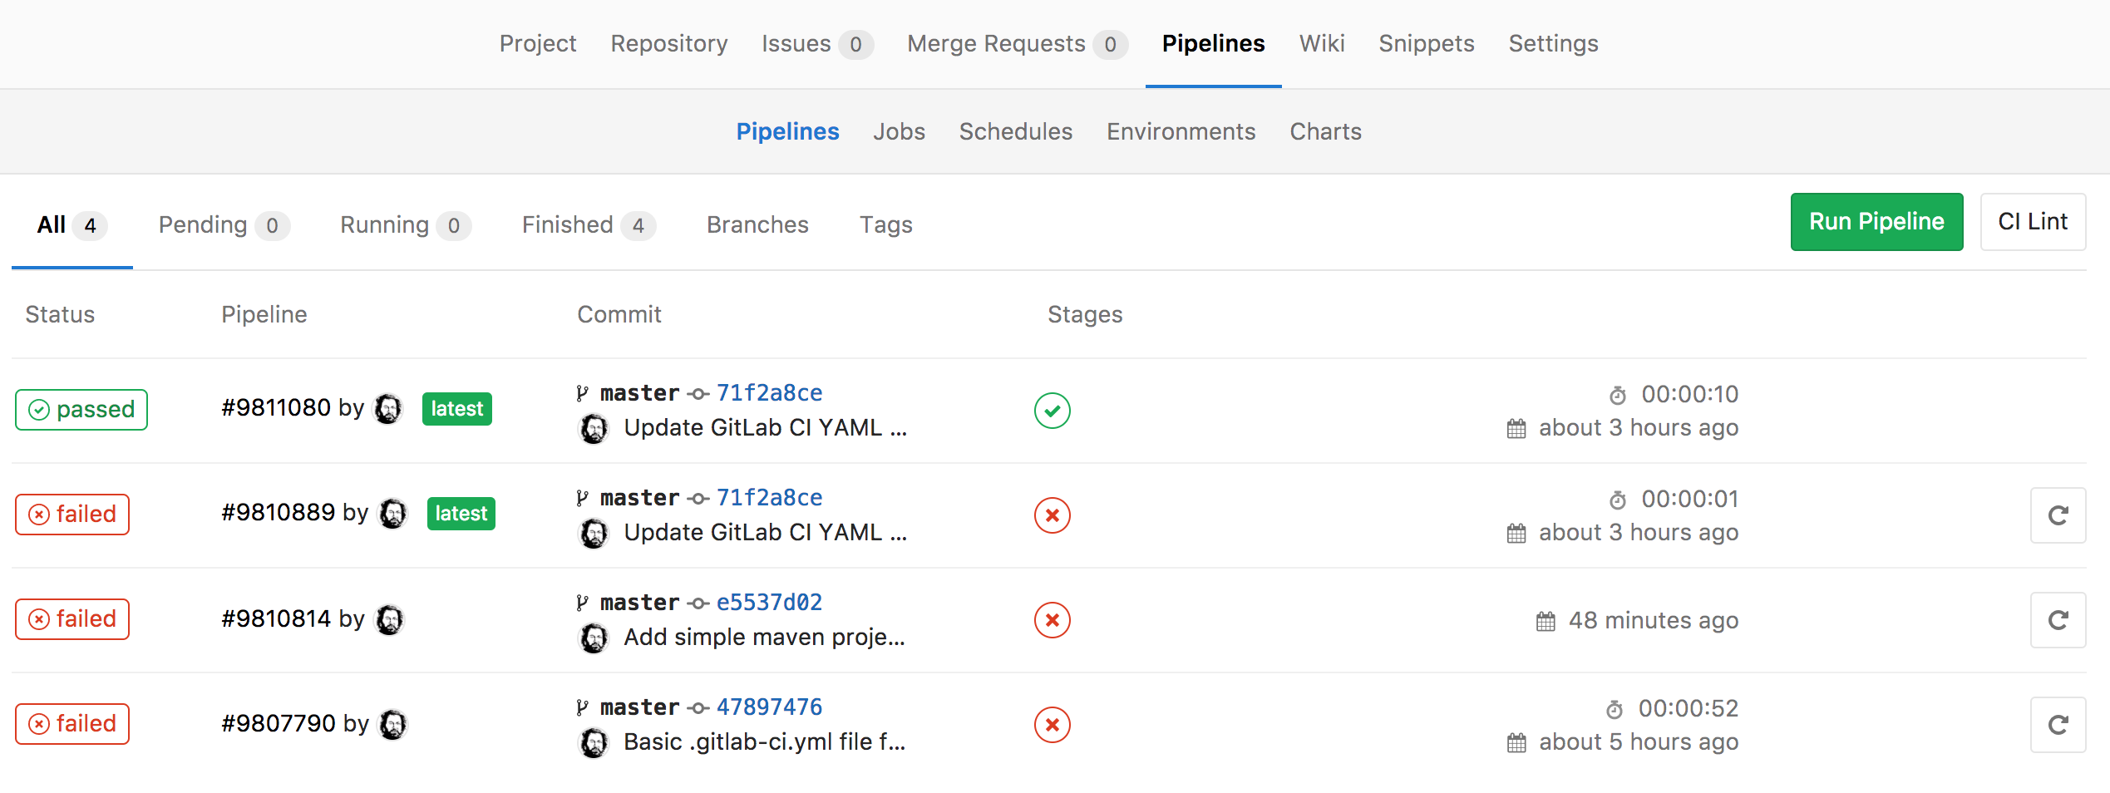Select the top Pipelines navigation tab
2110x793 pixels.
tap(1213, 43)
